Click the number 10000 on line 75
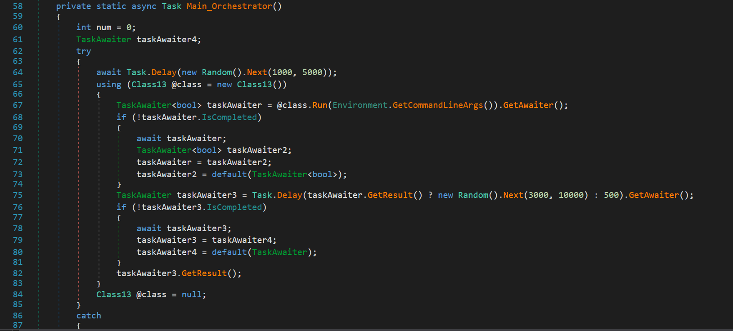This screenshot has width=733, height=331. (571, 195)
